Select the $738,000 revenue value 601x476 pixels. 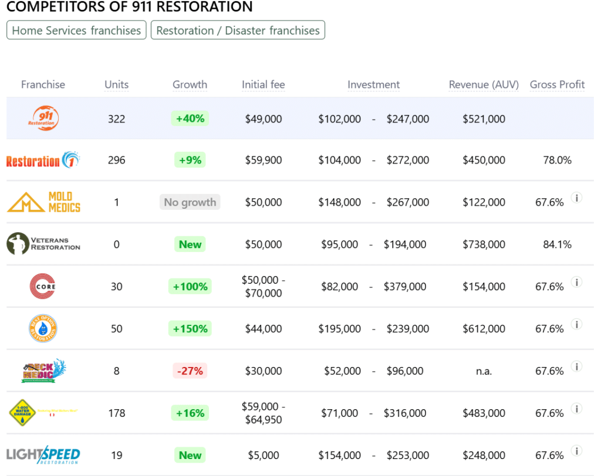pyautogui.click(x=484, y=244)
